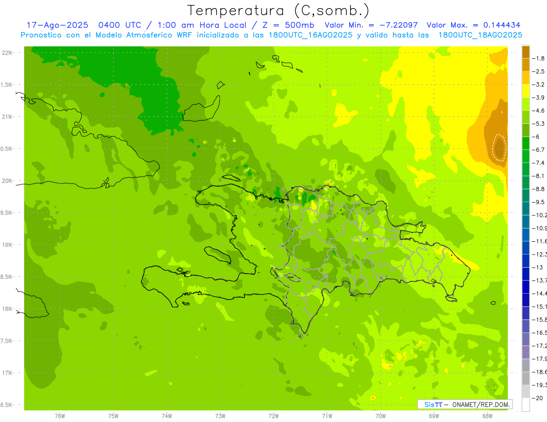Image resolution: width=547 pixels, height=422 pixels.
Task: Click the title 'Temperatura (C,somb.)'
Action: click(x=278, y=10)
